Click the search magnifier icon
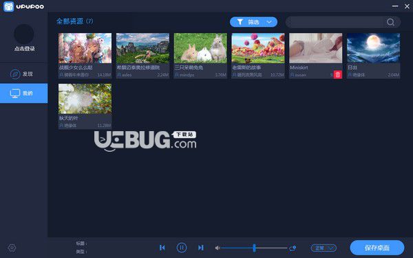The height and width of the screenshot is (258, 413). (390, 22)
